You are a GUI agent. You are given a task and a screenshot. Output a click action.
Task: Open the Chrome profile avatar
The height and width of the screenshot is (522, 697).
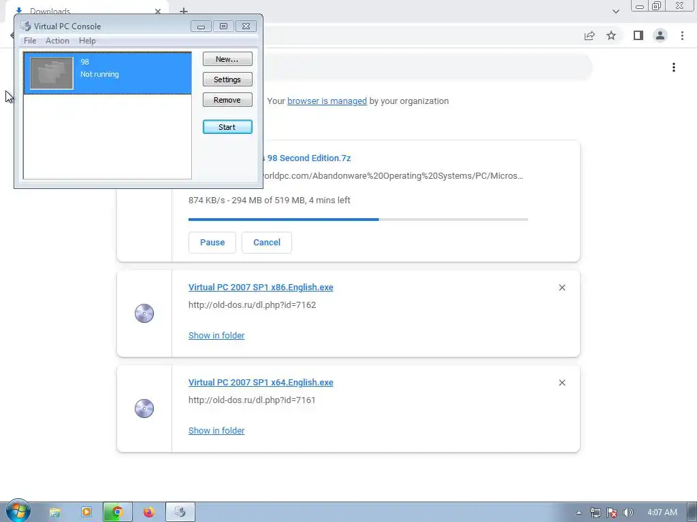(x=660, y=35)
